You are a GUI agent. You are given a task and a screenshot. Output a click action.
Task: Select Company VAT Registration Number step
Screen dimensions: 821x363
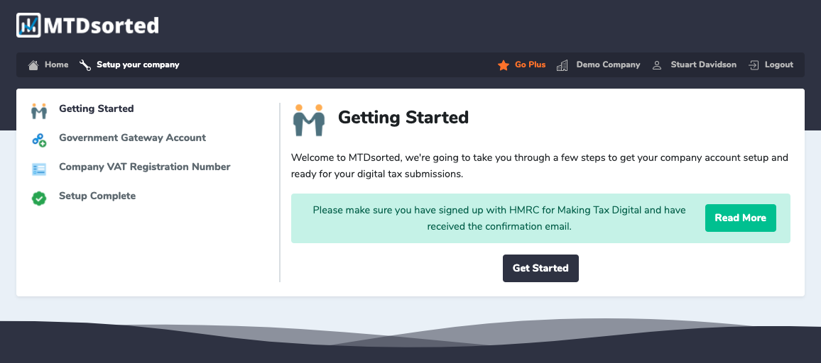[144, 167]
